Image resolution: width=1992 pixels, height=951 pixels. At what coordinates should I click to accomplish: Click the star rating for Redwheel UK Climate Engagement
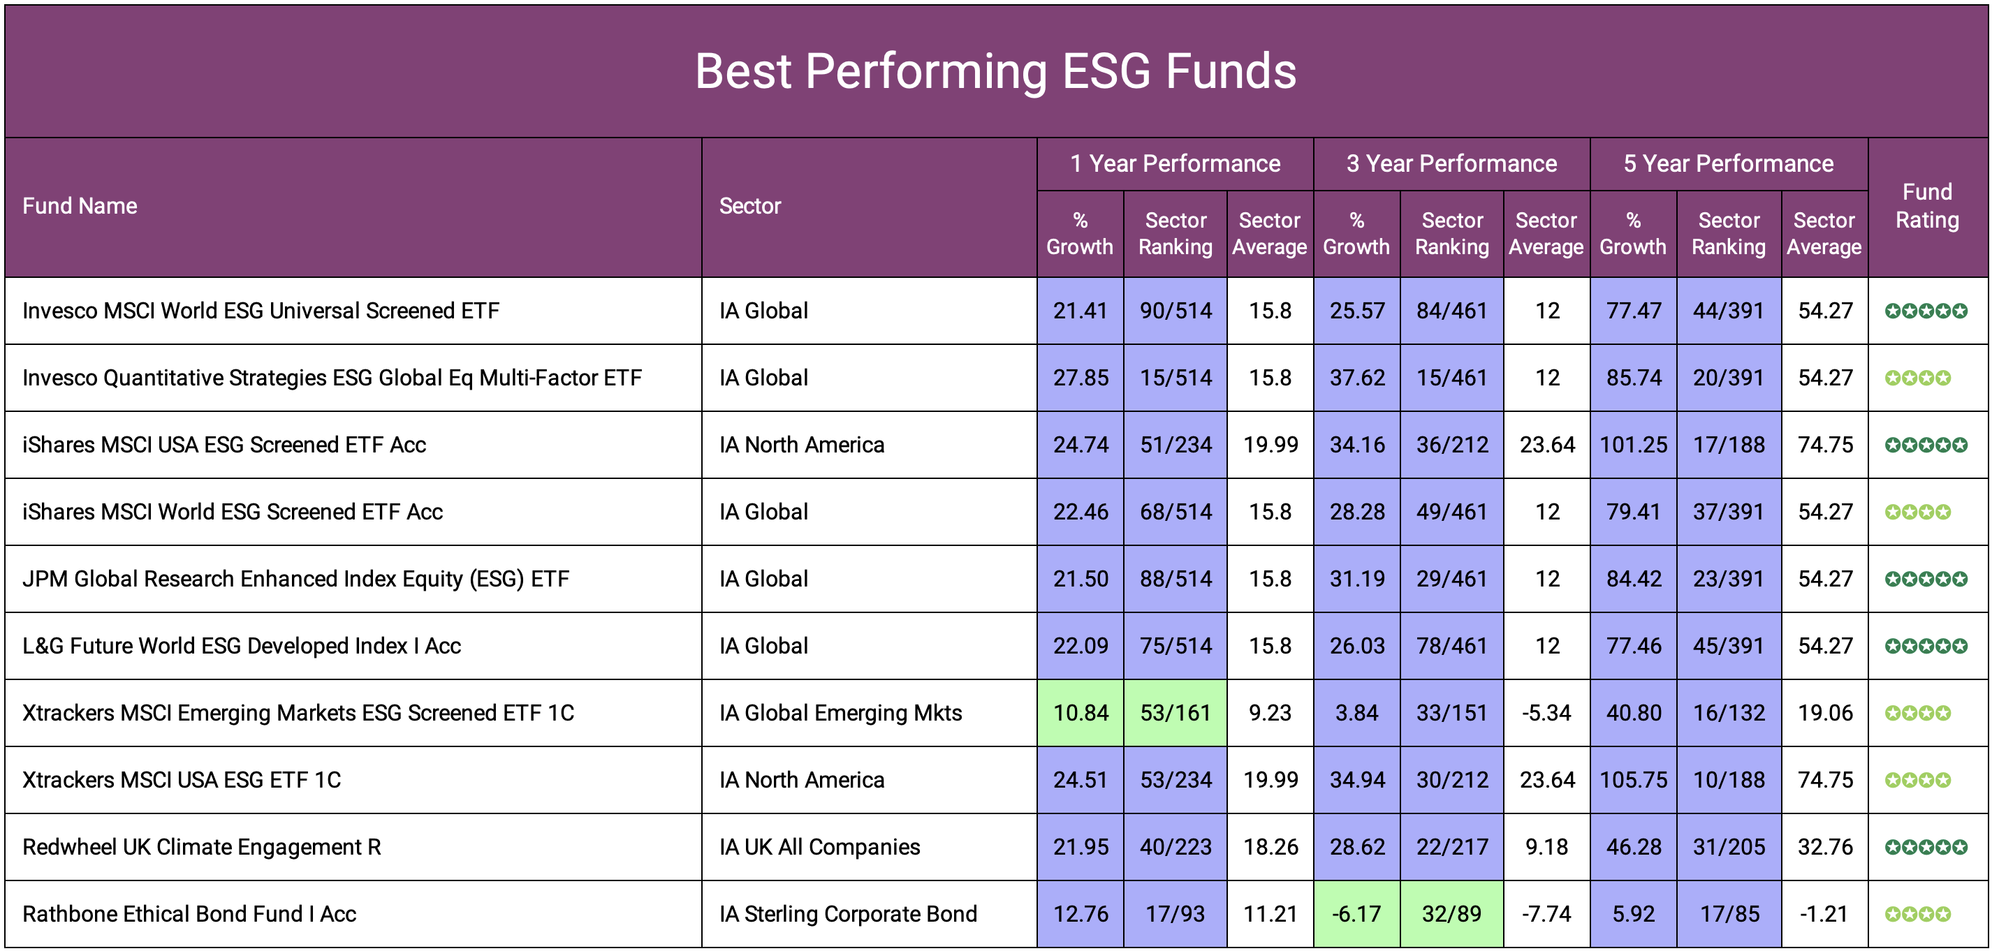click(x=1928, y=847)
